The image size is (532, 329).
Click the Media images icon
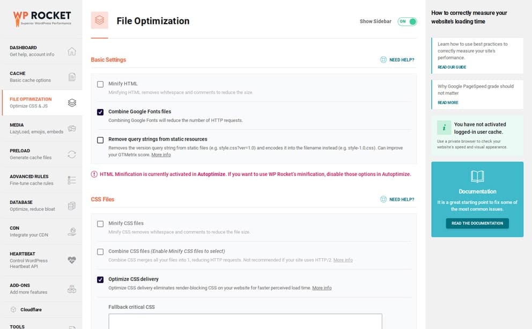point(72,129)
